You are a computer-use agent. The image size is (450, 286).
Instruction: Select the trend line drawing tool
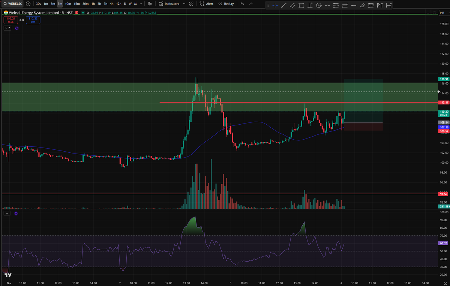click(x=284, y=5)
